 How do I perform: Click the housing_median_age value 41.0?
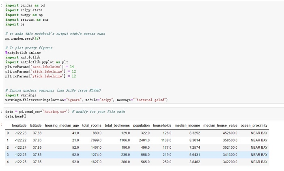coord(75,133)
